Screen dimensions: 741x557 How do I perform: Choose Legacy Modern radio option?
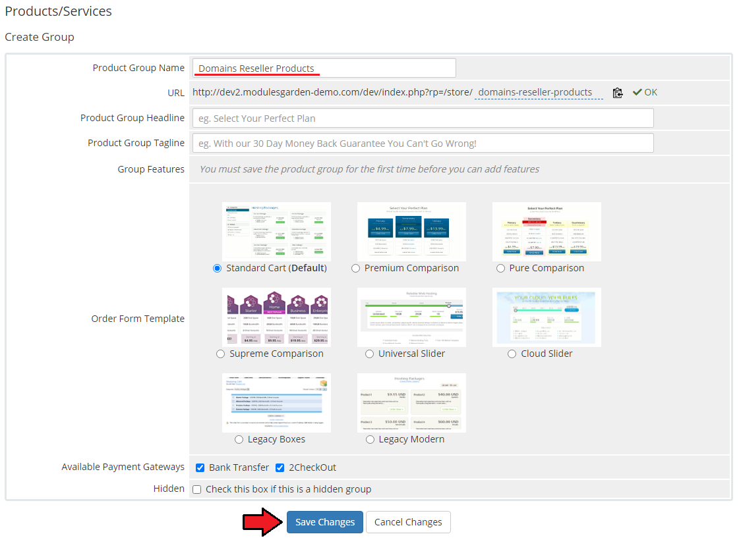(370, 439)
